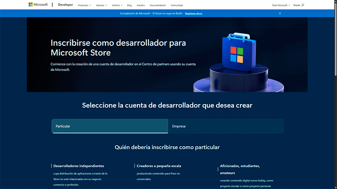Open the Comunidad menu item
The image size is (337, 189).
[x=177, y=5]
